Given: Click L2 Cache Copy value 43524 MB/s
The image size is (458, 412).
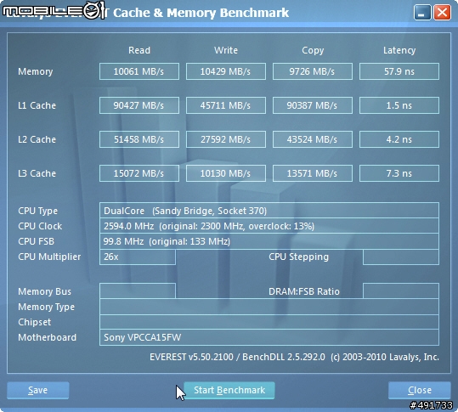Looking at the screenshot, I should click(313, 139).
